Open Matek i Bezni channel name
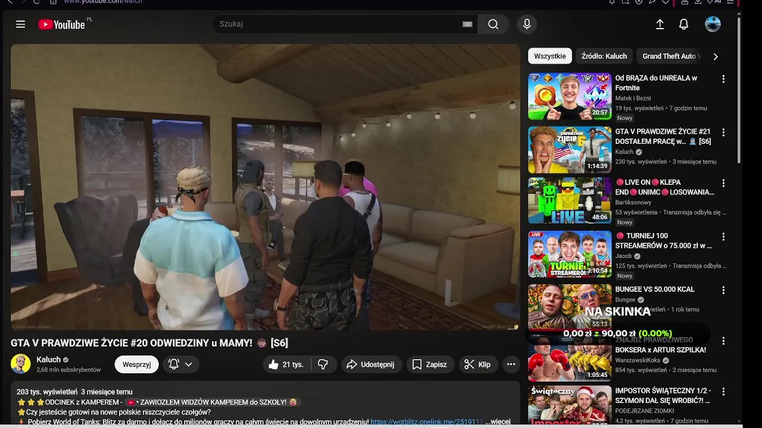The width and height of the screenshot is (762, 428). [633, 98]
